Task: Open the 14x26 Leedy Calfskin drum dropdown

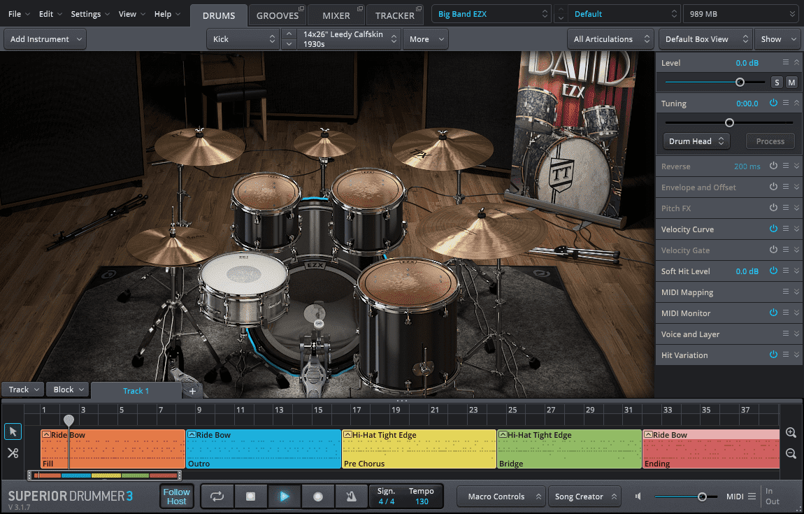Action: click(x=350, y=39)
